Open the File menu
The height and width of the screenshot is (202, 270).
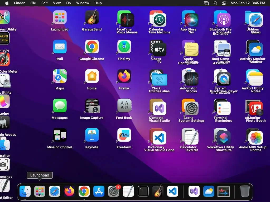click(33, 3)
